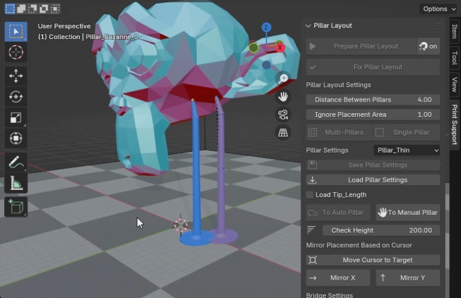Select the Annotate pencil tool
The image size is (461, 298).
[16, 162]
